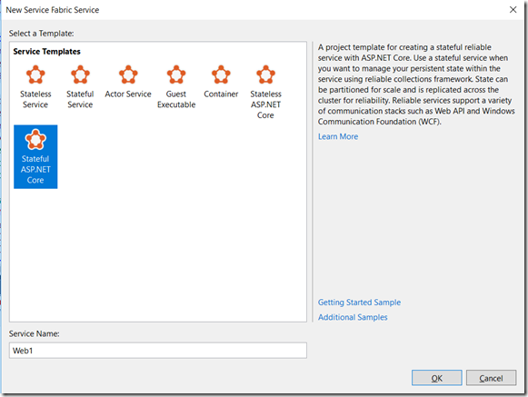This screenshot has height=397, width=528.
Task: Focus the Service Name input field
Action: [x=158, y=351]
